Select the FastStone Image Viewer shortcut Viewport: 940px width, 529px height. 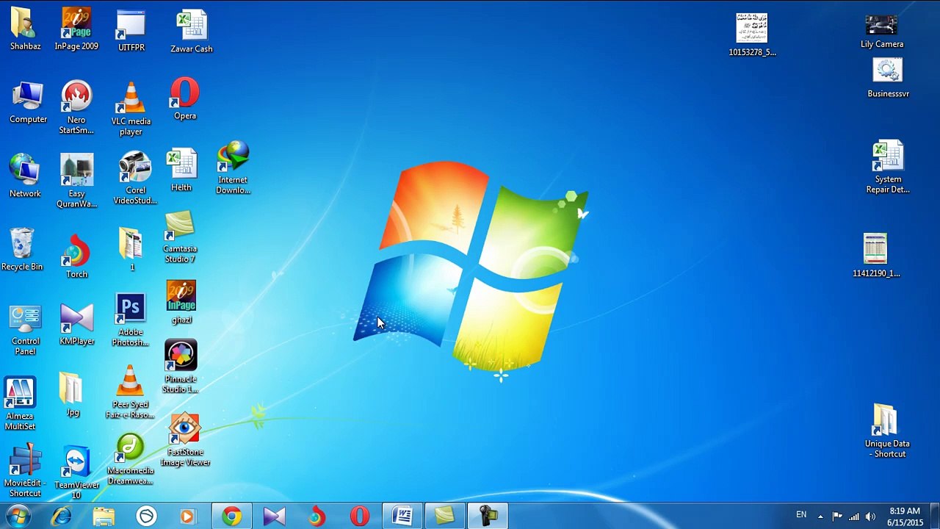[185, 440]
